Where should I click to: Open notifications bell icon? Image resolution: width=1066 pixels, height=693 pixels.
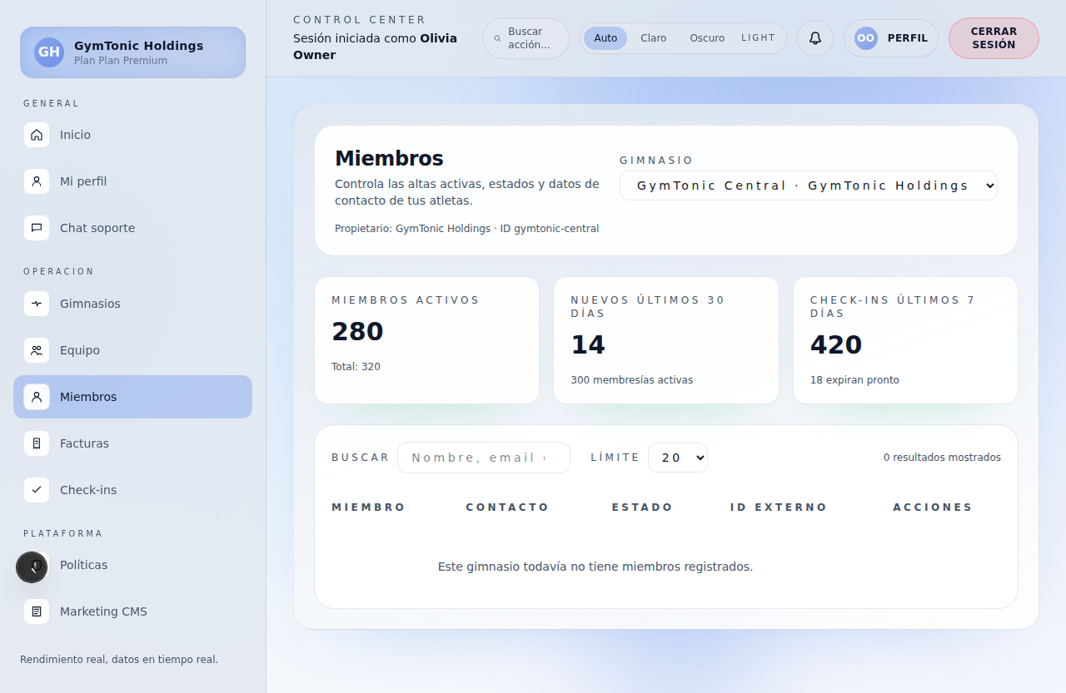point(814,38)
